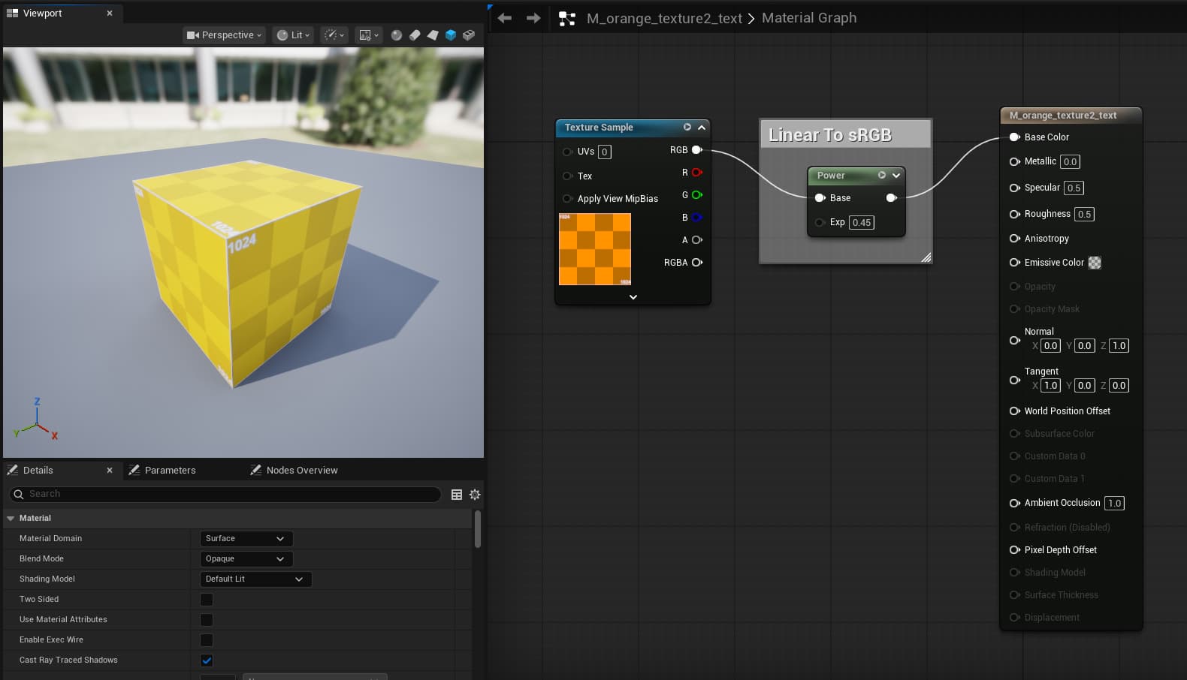Viewport: 1187px width, 680px height.
Task: Enable the Two Sided checkbox
Action: 207,600
